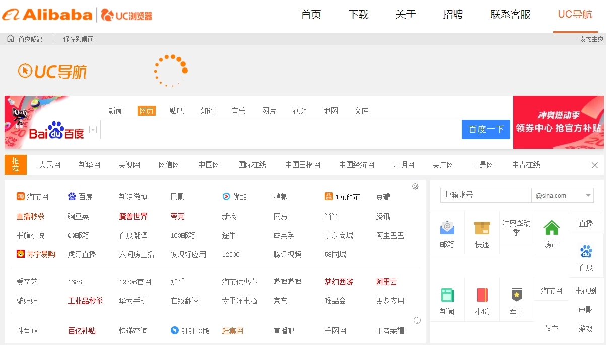Image resolution: width=606 pixels, height=345 pixels.
Task: Choose the 视频 search category
Action: [300, 111]
